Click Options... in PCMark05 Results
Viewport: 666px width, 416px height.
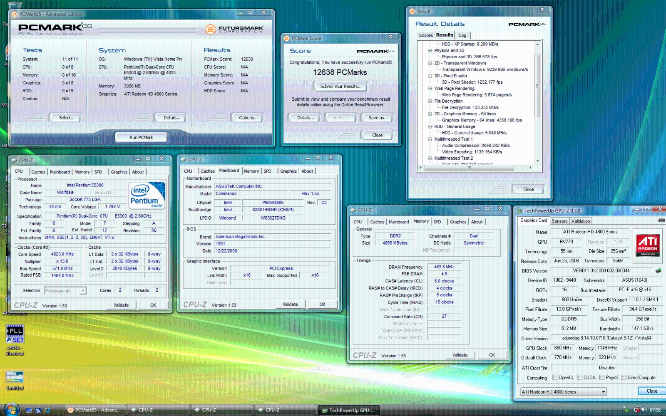click(x=248, y=118)
